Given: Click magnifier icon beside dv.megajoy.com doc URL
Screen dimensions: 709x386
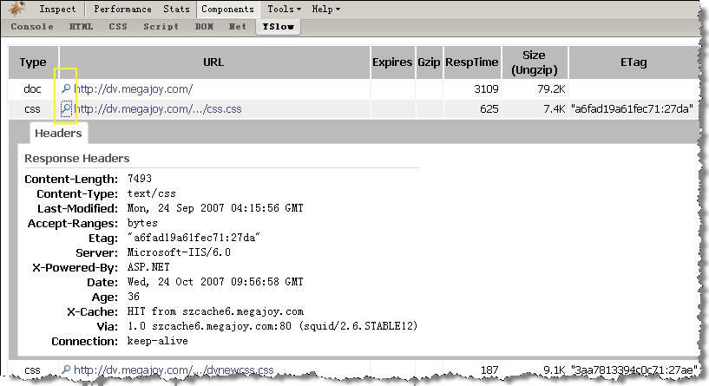Looking at the screenshot, I should click(66, 88).
